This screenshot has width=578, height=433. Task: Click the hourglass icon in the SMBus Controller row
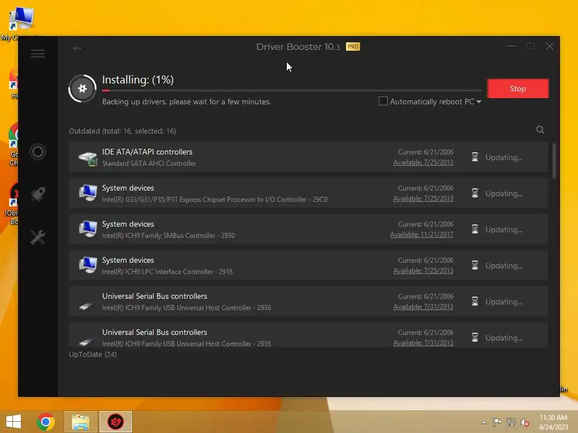click(x=475, y=229)
